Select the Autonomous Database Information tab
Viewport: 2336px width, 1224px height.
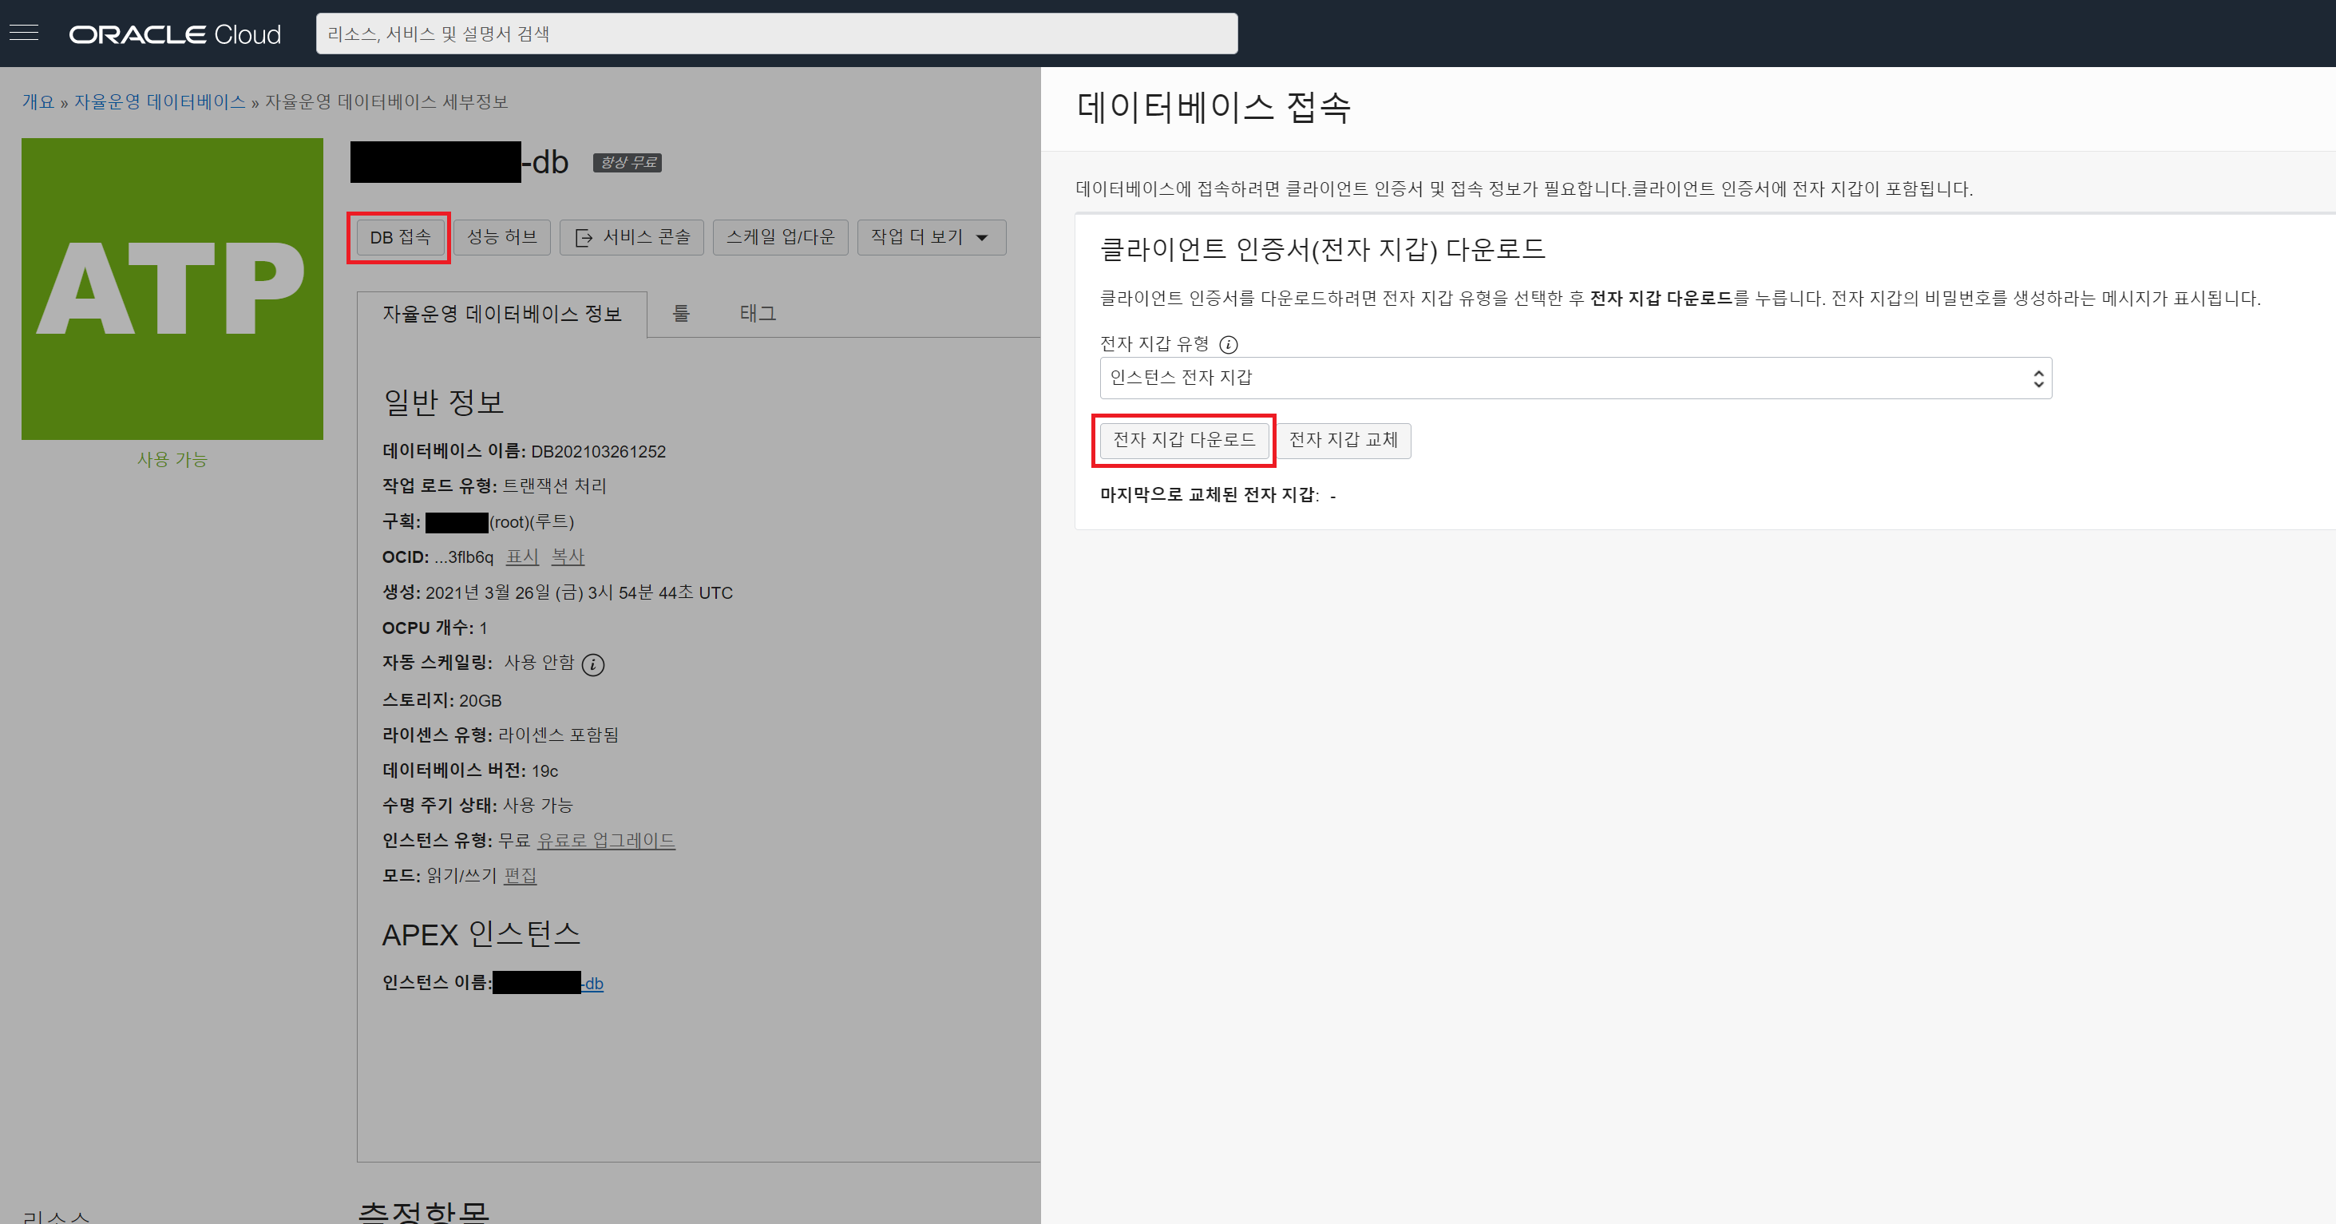(x=501, y=314)
